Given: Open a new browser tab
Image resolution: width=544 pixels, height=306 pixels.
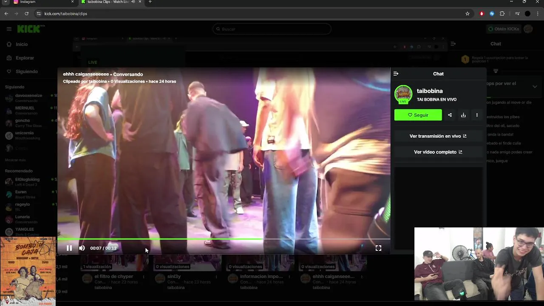Looking at the screenshot, I should [150, 2].
